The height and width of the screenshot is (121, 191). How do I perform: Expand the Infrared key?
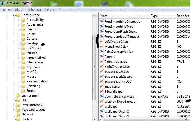pyautogui.click(x=18, y=53)
